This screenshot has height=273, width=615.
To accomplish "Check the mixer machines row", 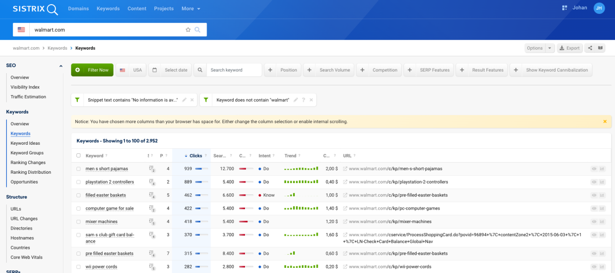I will pos(78,222).
